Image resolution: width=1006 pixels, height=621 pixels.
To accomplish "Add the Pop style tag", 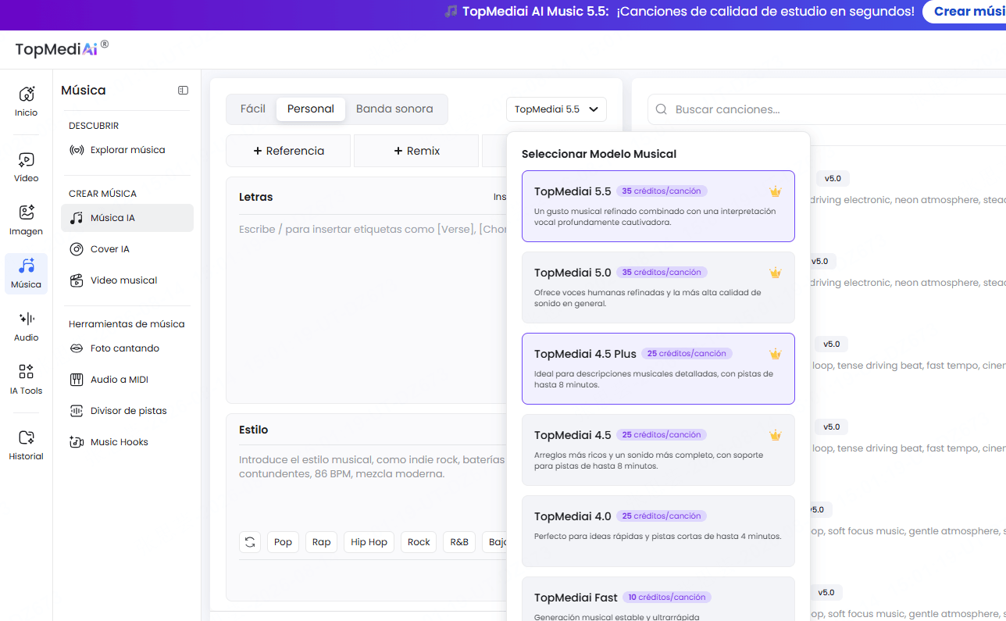I will coord(283,542).
